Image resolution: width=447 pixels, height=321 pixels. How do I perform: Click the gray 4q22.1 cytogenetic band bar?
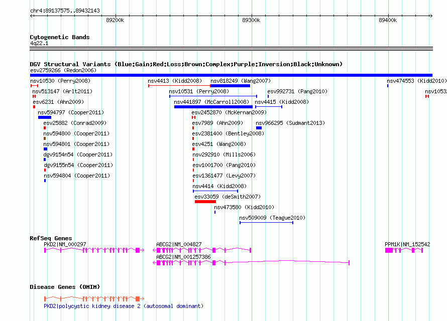231,49
